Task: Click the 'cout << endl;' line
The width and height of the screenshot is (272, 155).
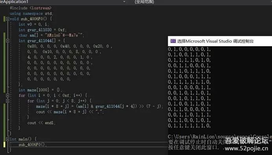Action: [41, 123]
